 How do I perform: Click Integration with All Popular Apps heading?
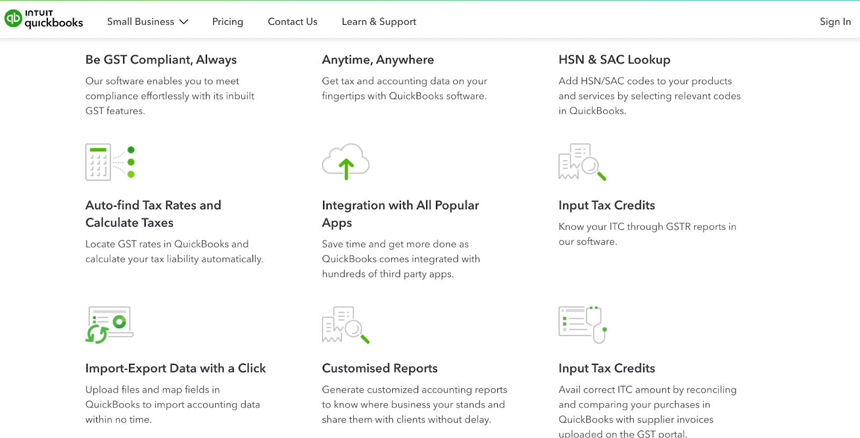400,214
